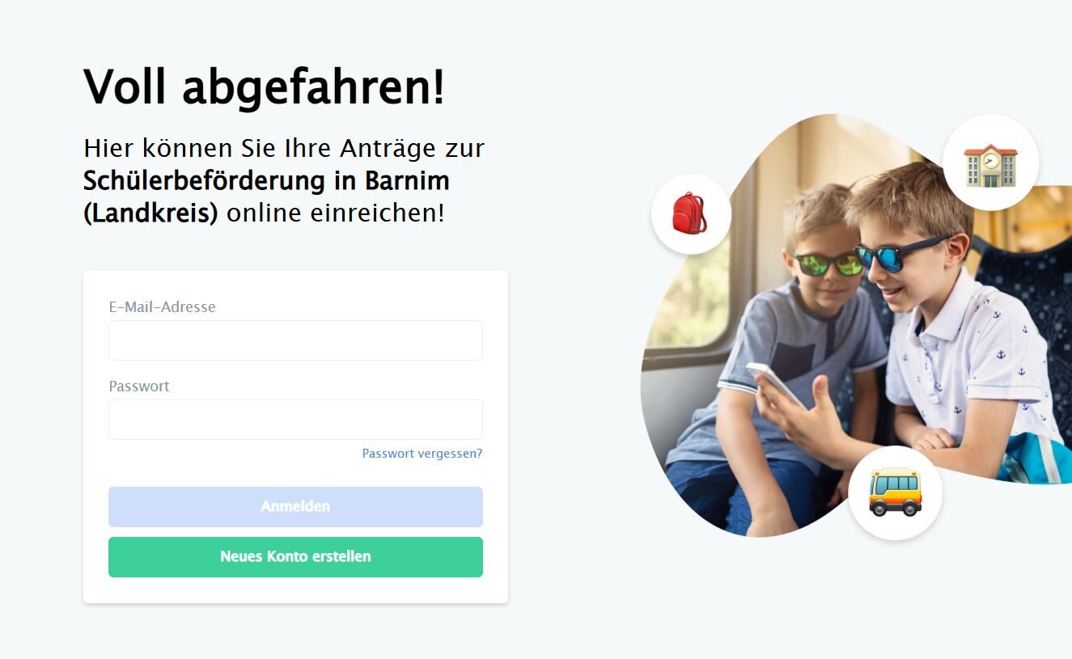
Task: Click the yellow bus icon
Action: pyautogui.click(x=895, y=492)
